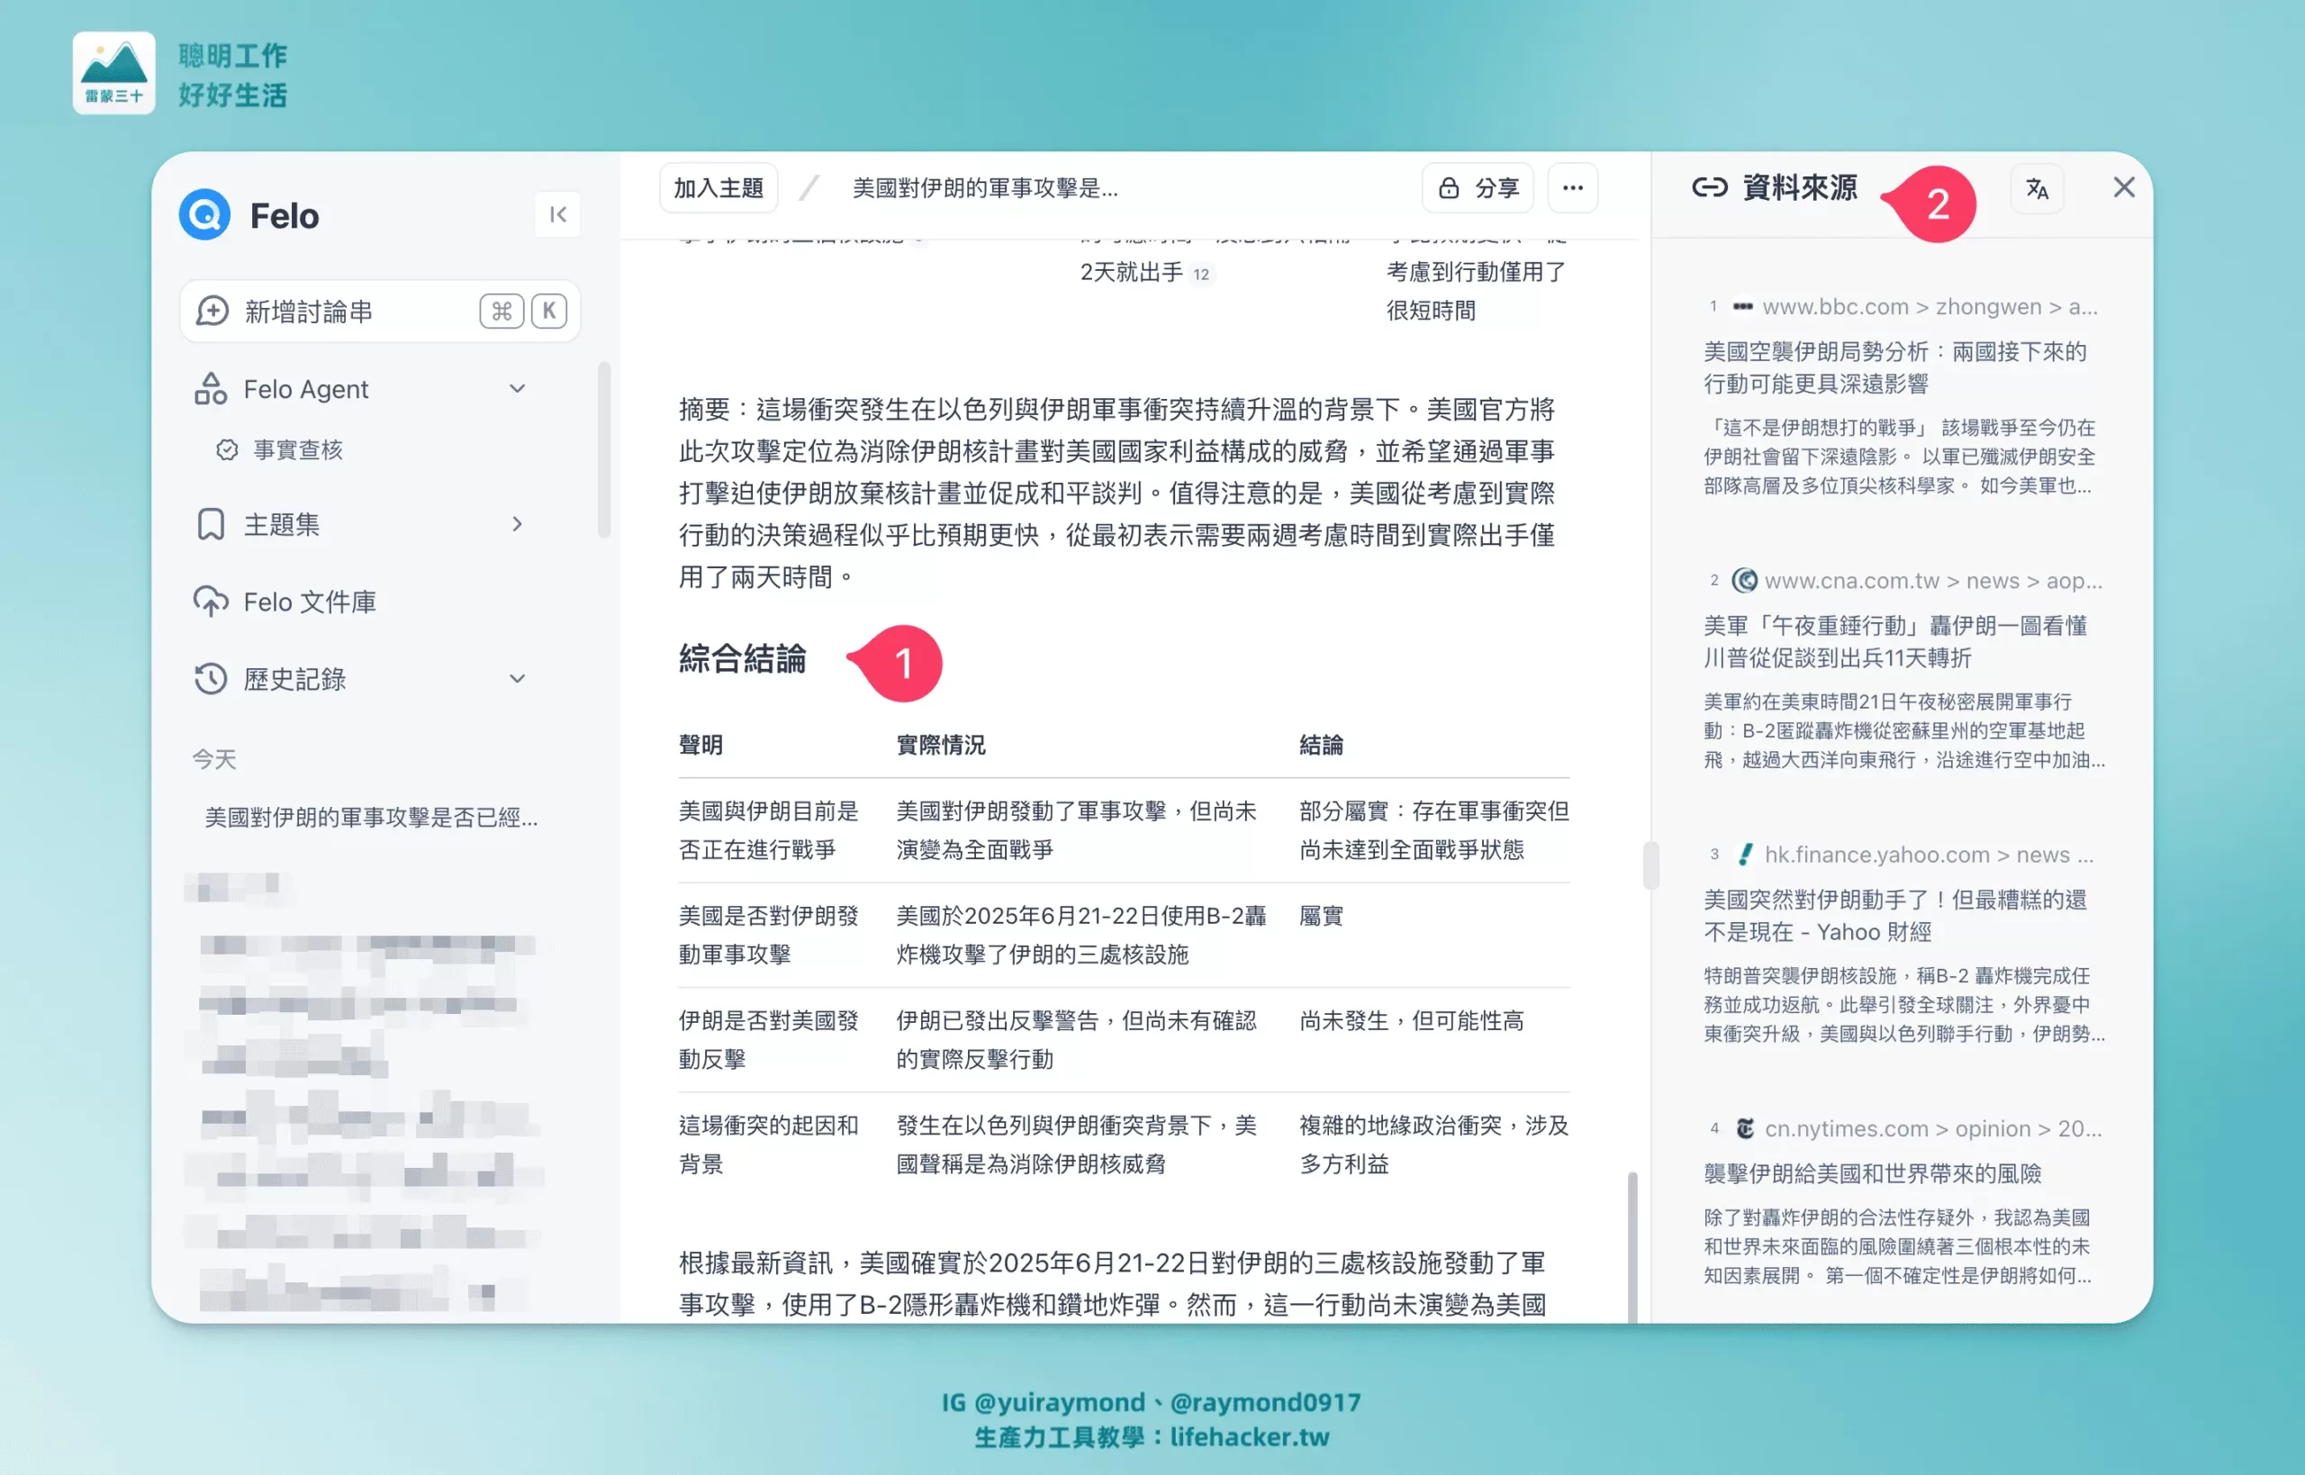This screenshot has width=2305, height=1475.
Task: Click the 今天 section label
Action: click(213, 759)
